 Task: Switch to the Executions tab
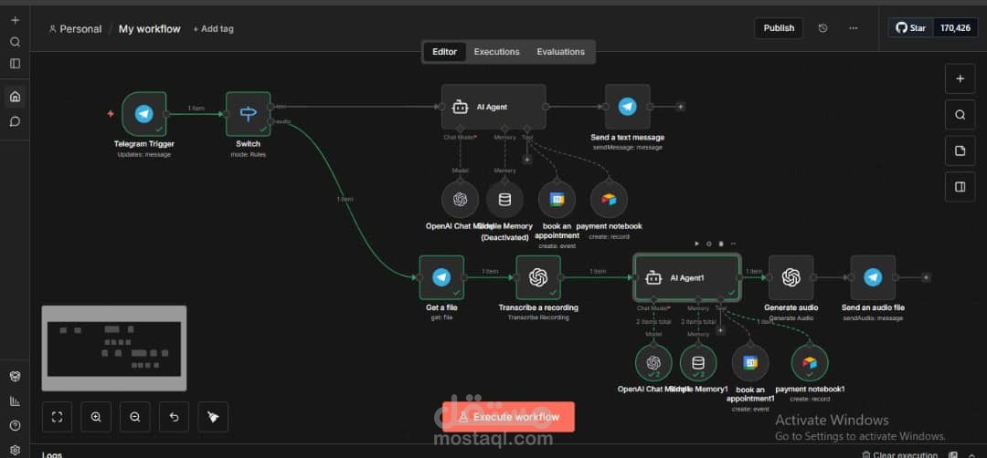tap(496, 51)
